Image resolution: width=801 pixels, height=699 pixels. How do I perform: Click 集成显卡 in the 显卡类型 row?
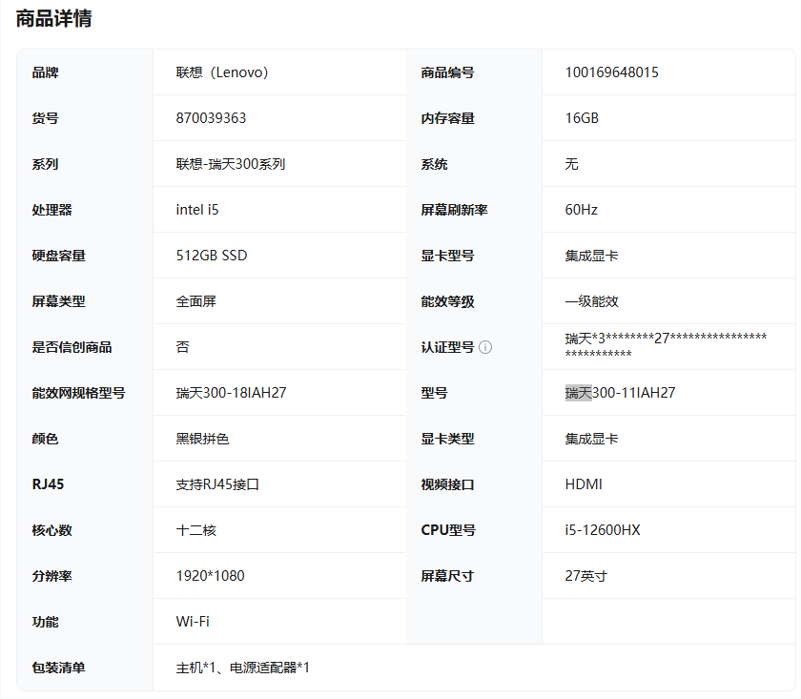click(591, 439)
